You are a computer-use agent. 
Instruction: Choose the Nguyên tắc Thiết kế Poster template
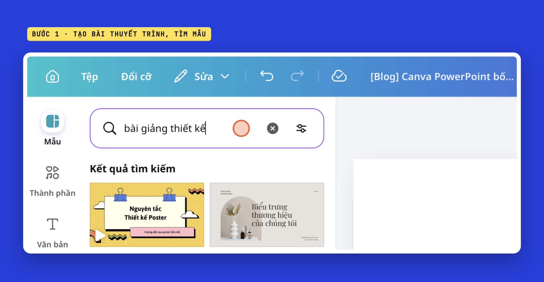147,215
